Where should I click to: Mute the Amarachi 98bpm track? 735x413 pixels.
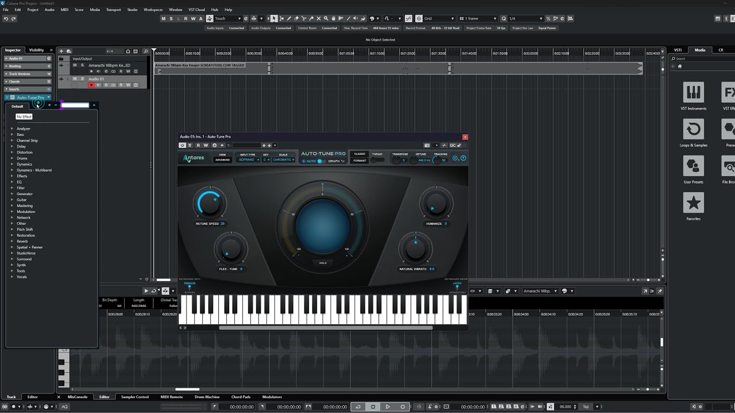click(x=75, y=65)
